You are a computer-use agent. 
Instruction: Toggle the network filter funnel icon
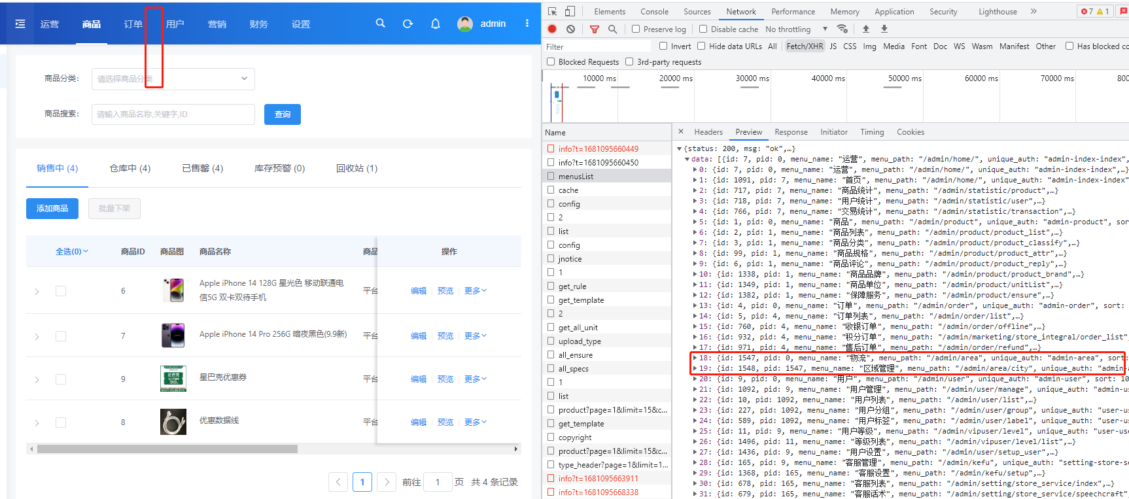(x=595, y=29)
